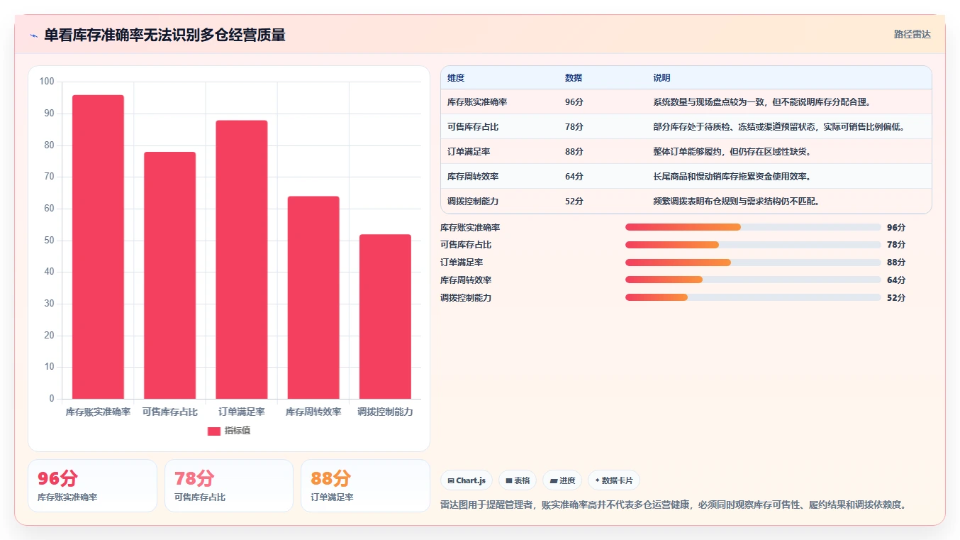Click the 库存账实准确率 bar in the chart
This screenshot has height=540, width=960.
(98, 247)
